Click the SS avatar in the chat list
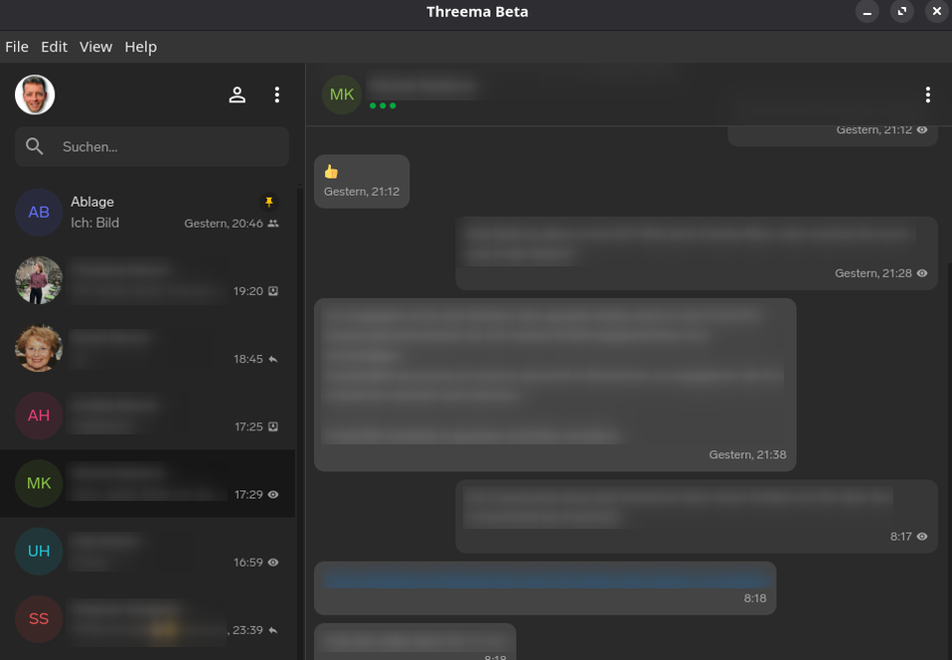 click(39, 618)
